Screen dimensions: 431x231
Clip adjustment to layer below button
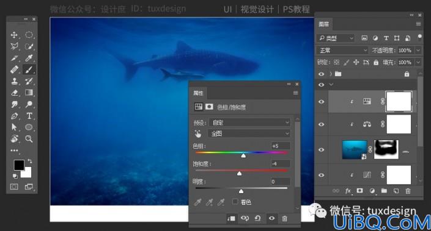point(231,218)
